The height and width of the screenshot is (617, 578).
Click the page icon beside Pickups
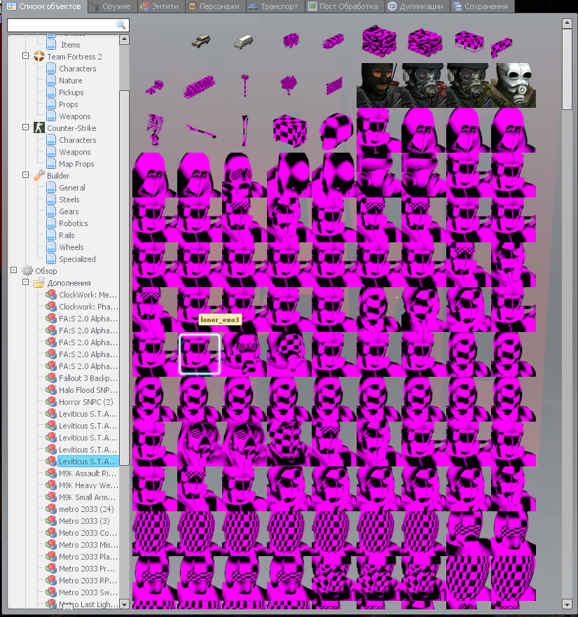pos(50,92)
